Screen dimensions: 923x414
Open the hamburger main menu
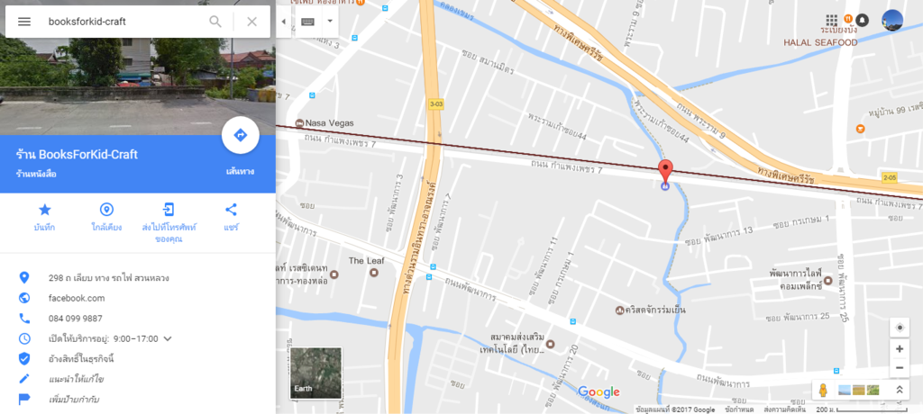tap(24, 22)
